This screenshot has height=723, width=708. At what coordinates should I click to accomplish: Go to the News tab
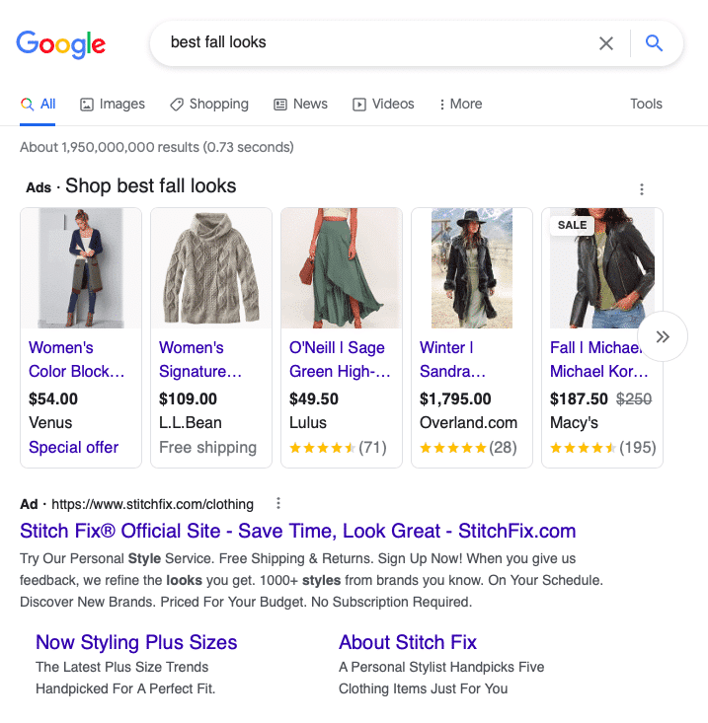(x=300, y=105)
